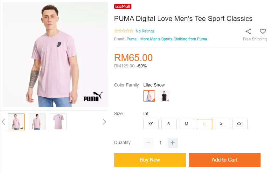Select size M
The height and width of the screenshot is (173, 271).
tap(186, 124)
